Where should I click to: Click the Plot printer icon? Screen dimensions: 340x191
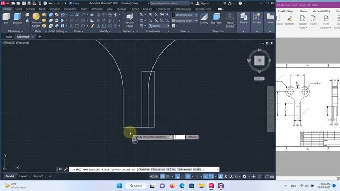45,3
